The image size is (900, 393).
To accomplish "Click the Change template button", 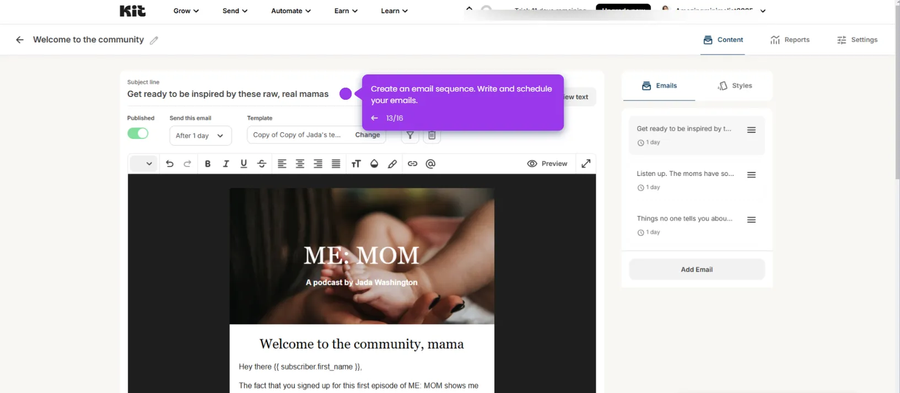I will 368,135.
